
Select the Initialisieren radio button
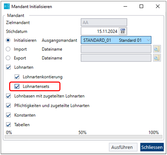[8, 40]
